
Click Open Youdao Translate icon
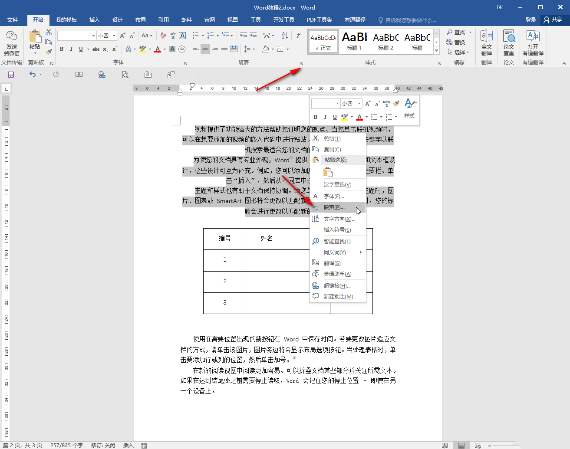click(533, 43)
